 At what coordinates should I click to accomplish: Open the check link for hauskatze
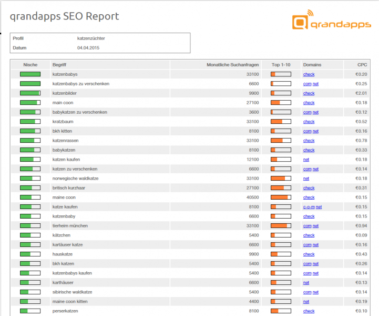click(x=309, y=254)
